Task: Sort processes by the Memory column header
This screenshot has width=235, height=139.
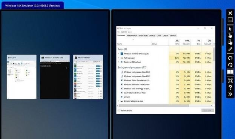Action: click(185, 42)
